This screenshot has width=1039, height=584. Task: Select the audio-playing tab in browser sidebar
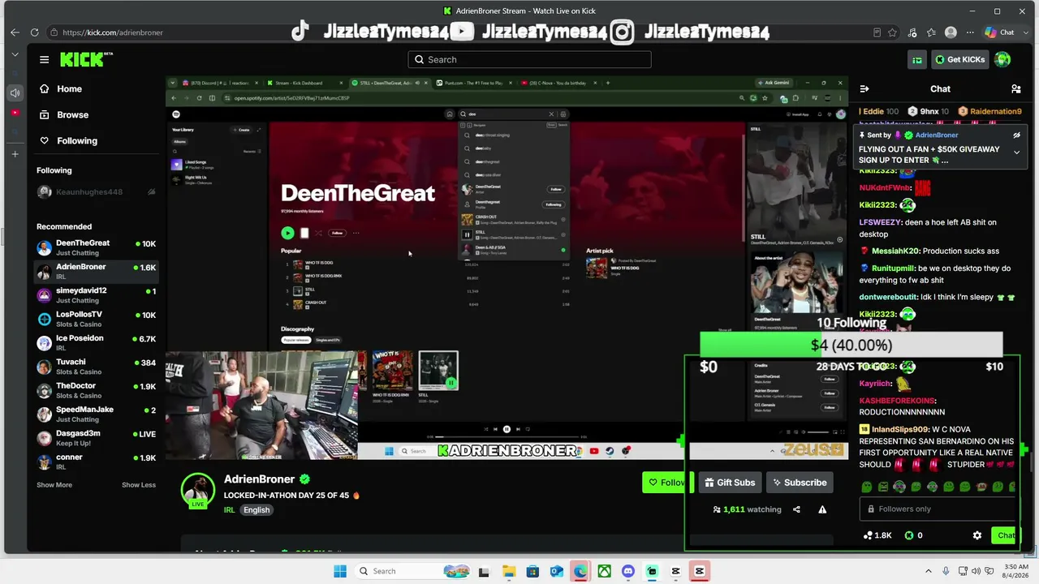[x=15, y=93]
